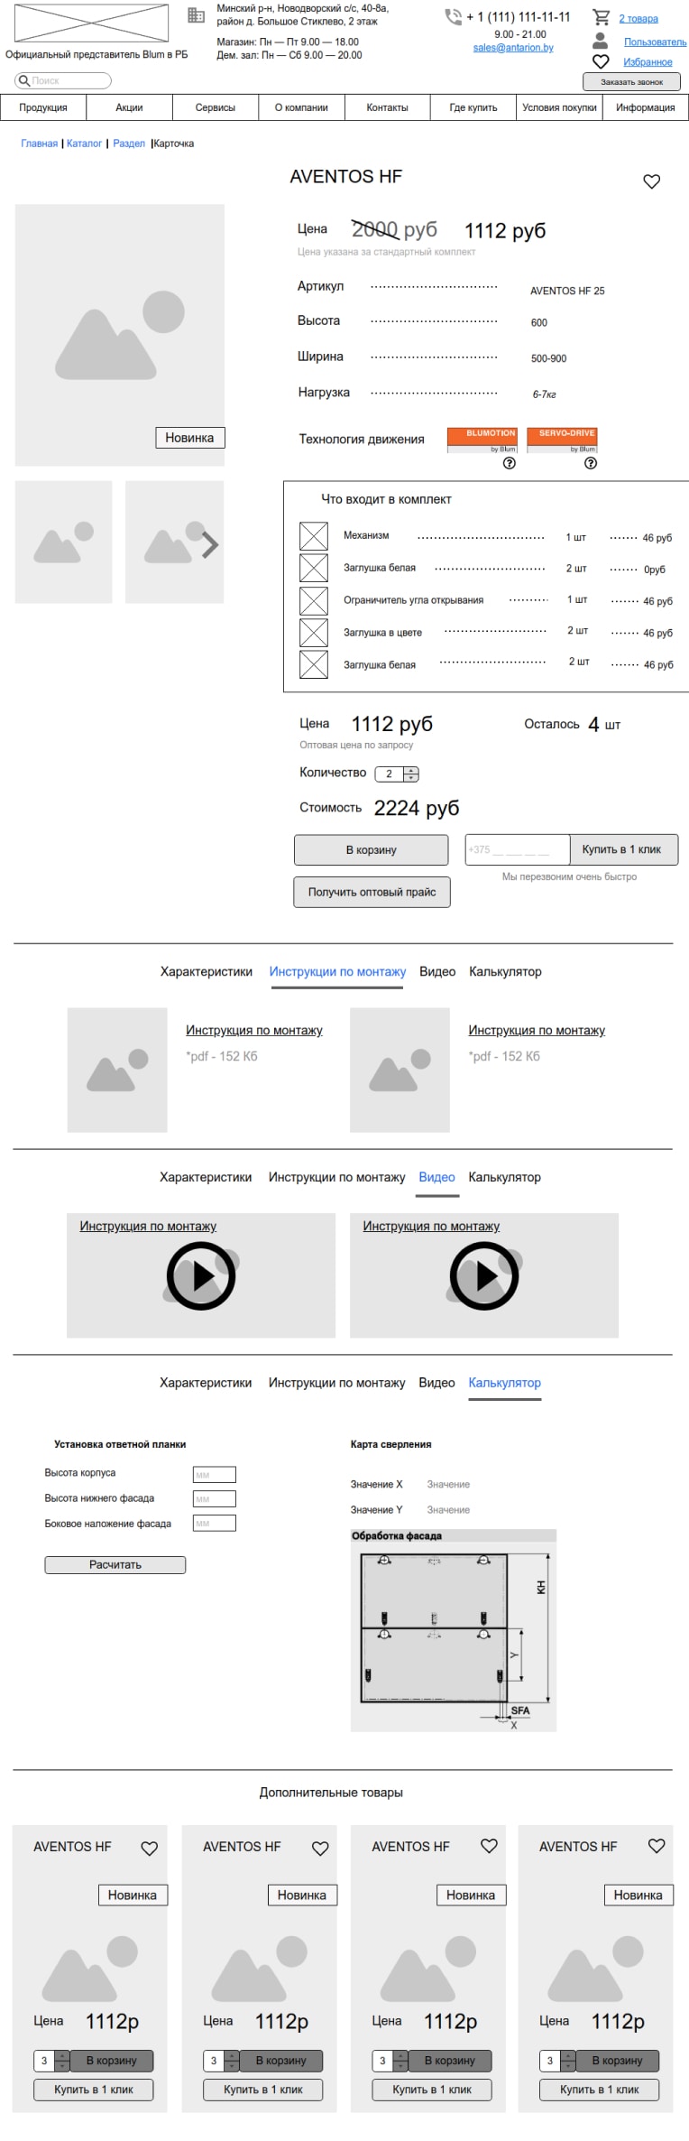Click the Высота нижнего фасада input field

pyautogui.click(x=215, y=1499)
